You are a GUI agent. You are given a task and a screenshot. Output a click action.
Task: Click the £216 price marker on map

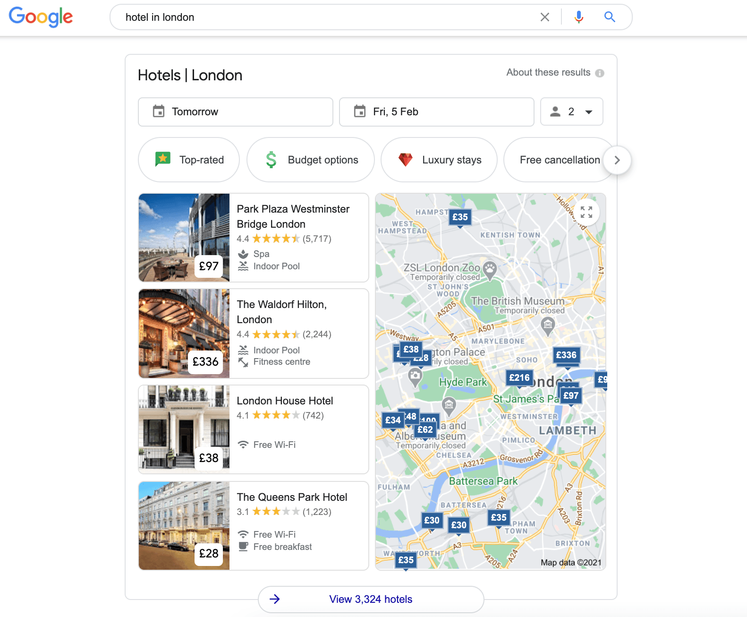coord(519,378)
